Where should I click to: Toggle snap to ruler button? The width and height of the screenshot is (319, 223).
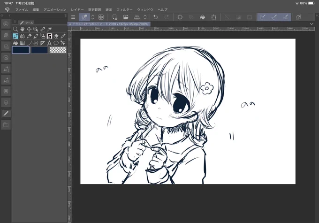coord(263,17)
